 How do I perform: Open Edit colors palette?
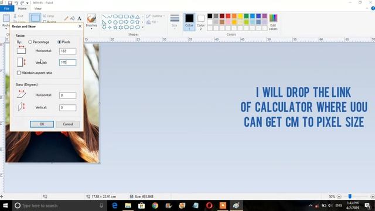tap(273, 22)
